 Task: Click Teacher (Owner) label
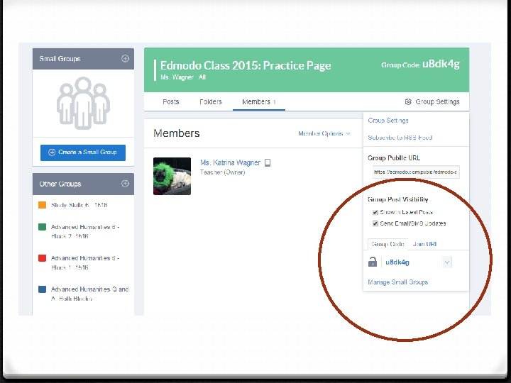pyautogui.click(x=222, y=172)
